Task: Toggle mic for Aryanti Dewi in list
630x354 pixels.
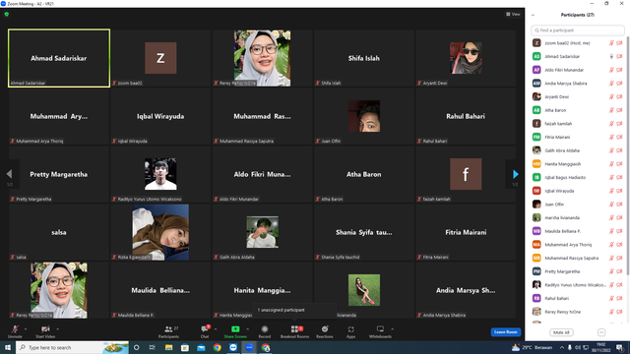Action: 611,96
